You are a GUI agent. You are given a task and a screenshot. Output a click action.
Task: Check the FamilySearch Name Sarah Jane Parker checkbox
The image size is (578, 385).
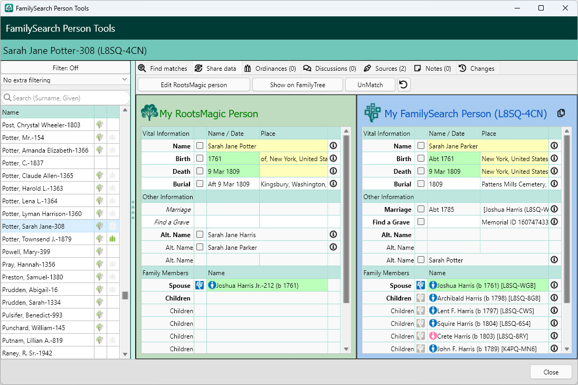(x=421, y=146)
